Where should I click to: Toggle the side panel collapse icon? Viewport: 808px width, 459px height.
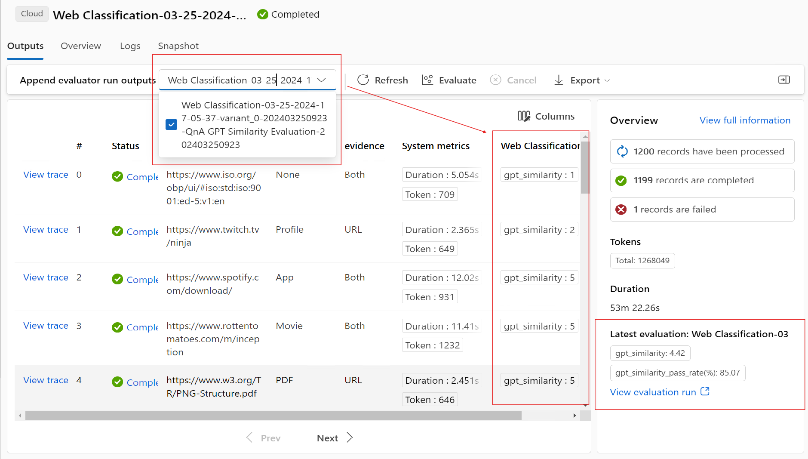(x=784, y=80)
